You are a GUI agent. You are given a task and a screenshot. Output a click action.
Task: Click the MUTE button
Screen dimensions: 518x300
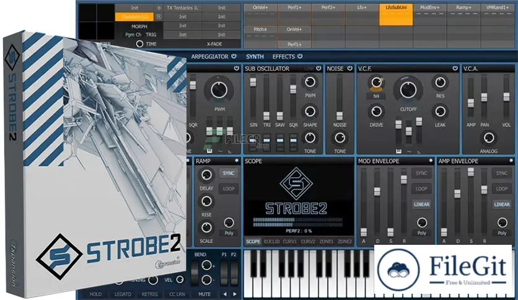[x=204, y=294]
